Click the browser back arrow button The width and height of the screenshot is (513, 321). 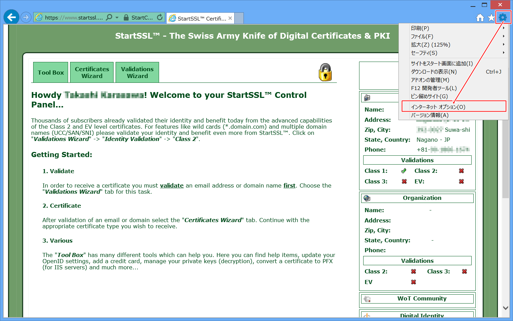click(x=11, y=17)
